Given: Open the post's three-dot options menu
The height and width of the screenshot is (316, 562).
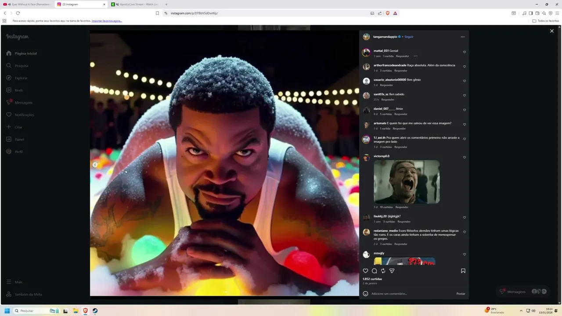Looking at the screenshot, I should tap(463, 37).
